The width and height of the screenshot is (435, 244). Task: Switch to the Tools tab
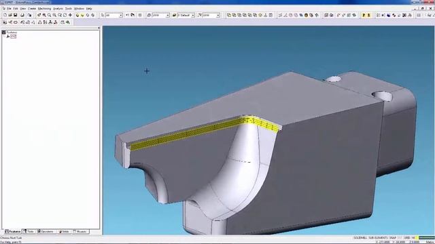pyautogui.click(x=29, y=231)
